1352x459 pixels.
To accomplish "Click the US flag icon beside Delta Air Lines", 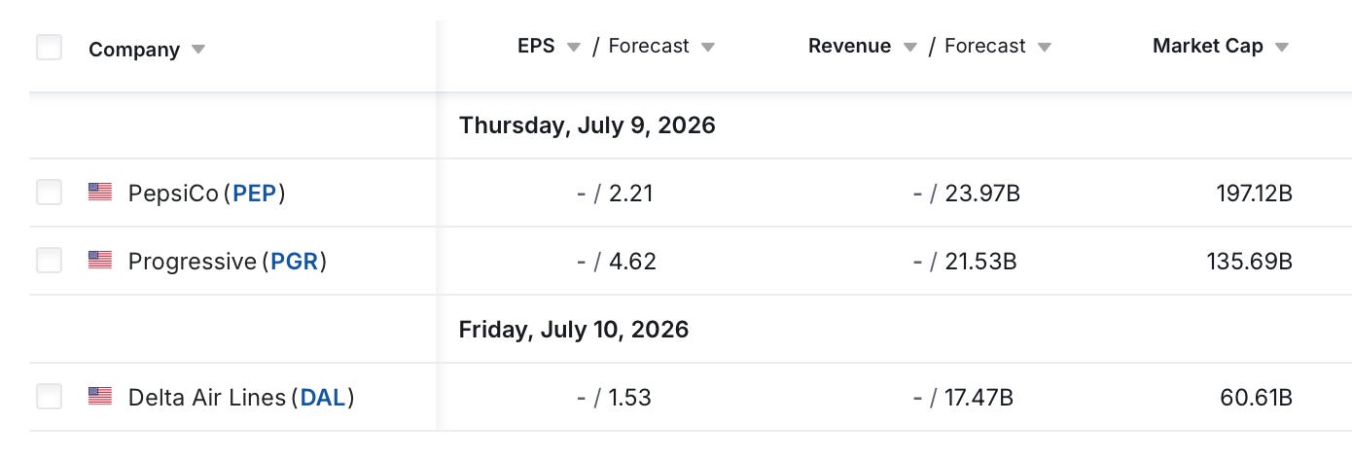I will pos(100,397).
